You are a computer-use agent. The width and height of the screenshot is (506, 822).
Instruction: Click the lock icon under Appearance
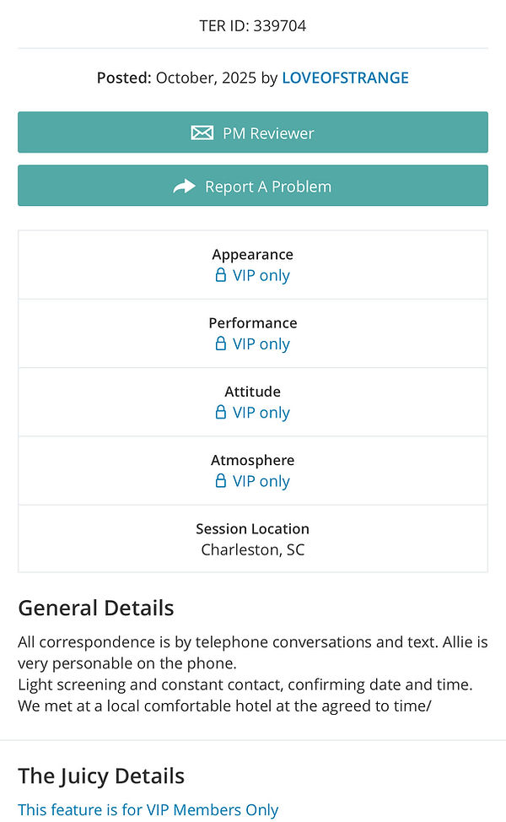point(221,275)
